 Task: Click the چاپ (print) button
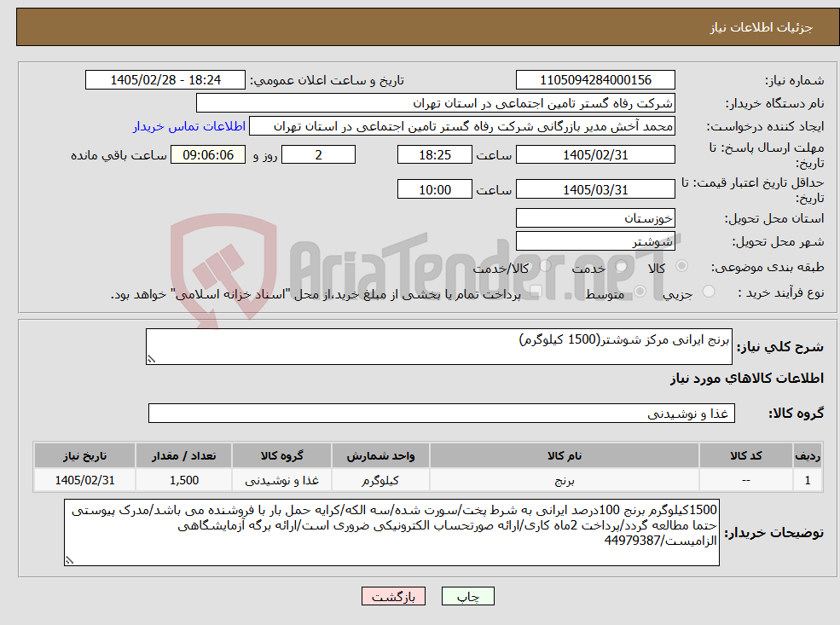pyautogui.click(x=467, y=596)
